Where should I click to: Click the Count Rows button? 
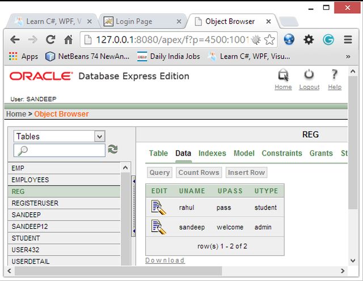tap(199, 173)
